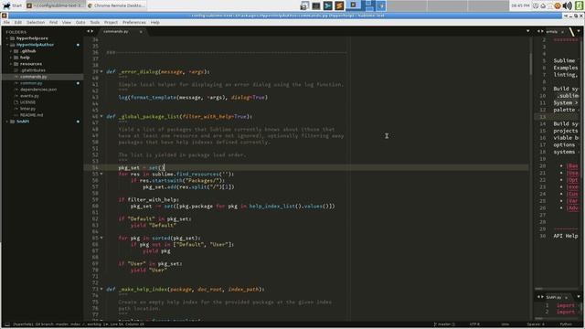Screen dimensions: 585x329
Task: Fold the for loop at line 55
Action: (101, 174)
